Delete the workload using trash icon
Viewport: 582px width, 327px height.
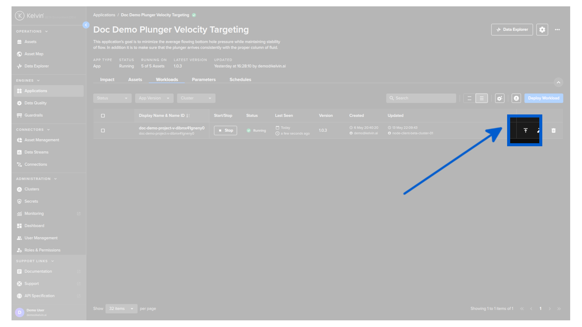click(554, 130)
